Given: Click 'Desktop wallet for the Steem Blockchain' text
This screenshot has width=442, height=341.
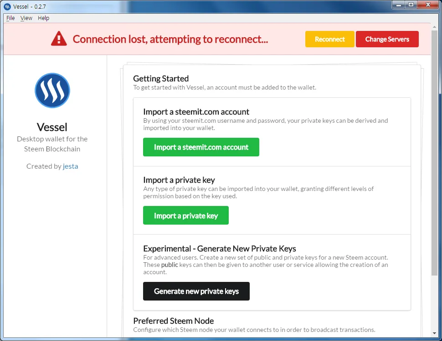Looking at the screenshot, I should 52,144.
